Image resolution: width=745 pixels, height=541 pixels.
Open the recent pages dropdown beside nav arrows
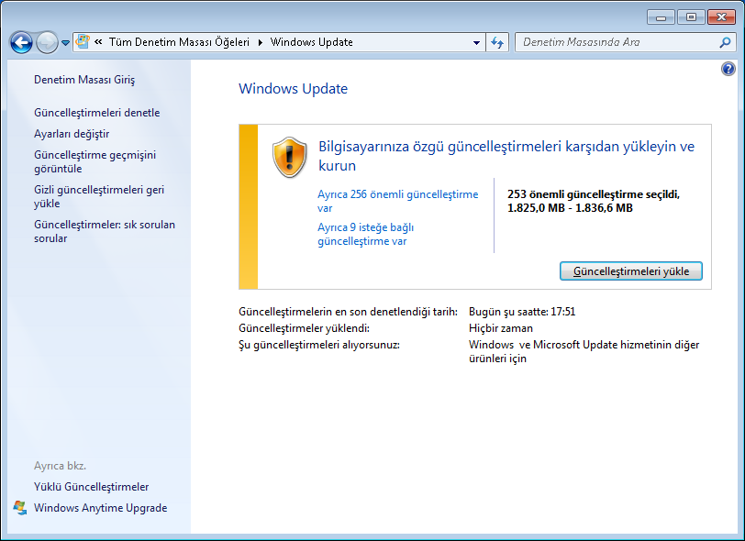pos(65,43)
